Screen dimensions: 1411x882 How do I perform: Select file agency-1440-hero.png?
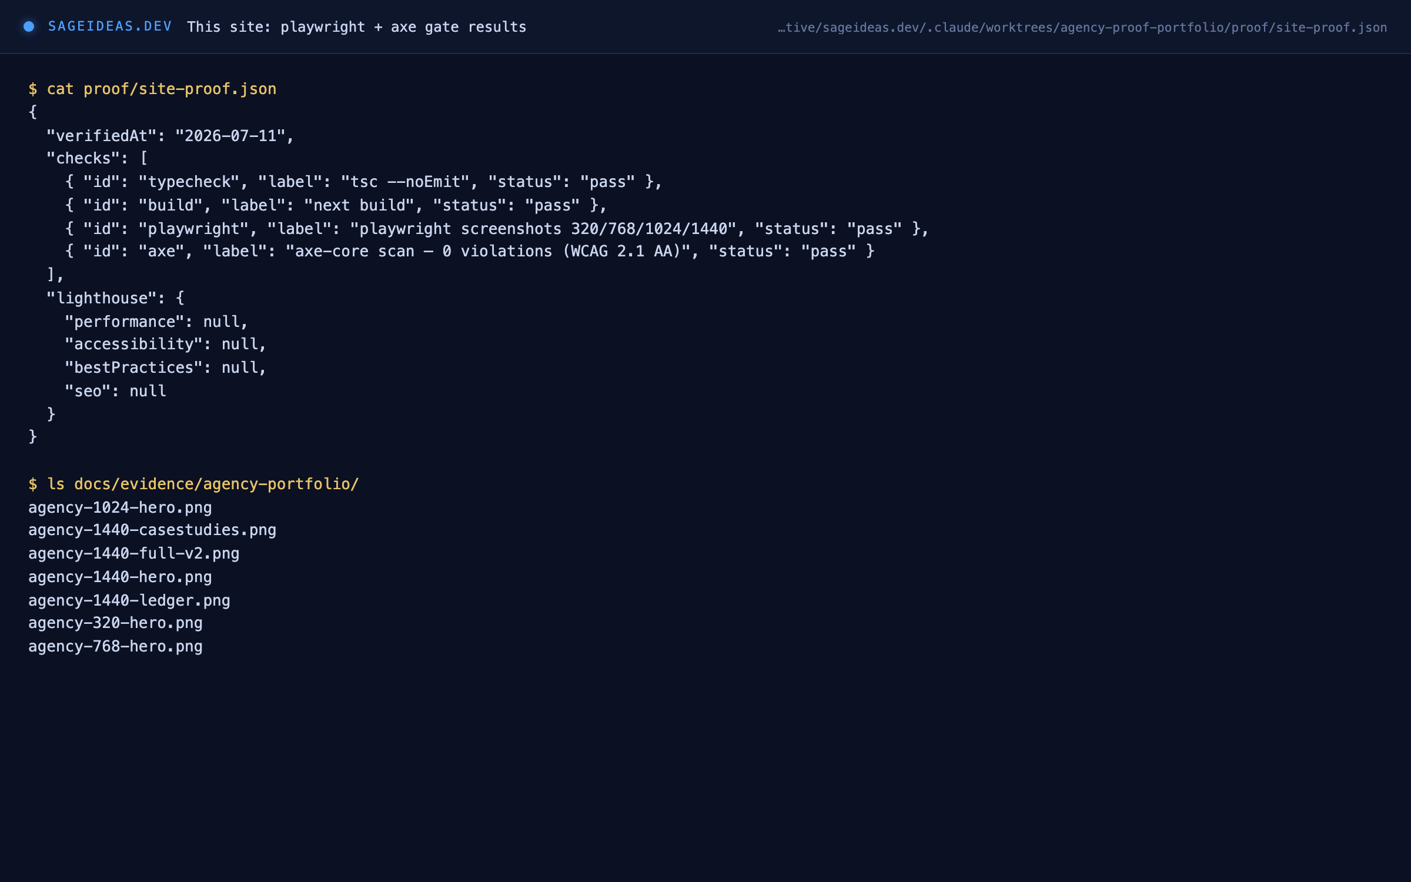pyautogui.click(x=120, y=577)
